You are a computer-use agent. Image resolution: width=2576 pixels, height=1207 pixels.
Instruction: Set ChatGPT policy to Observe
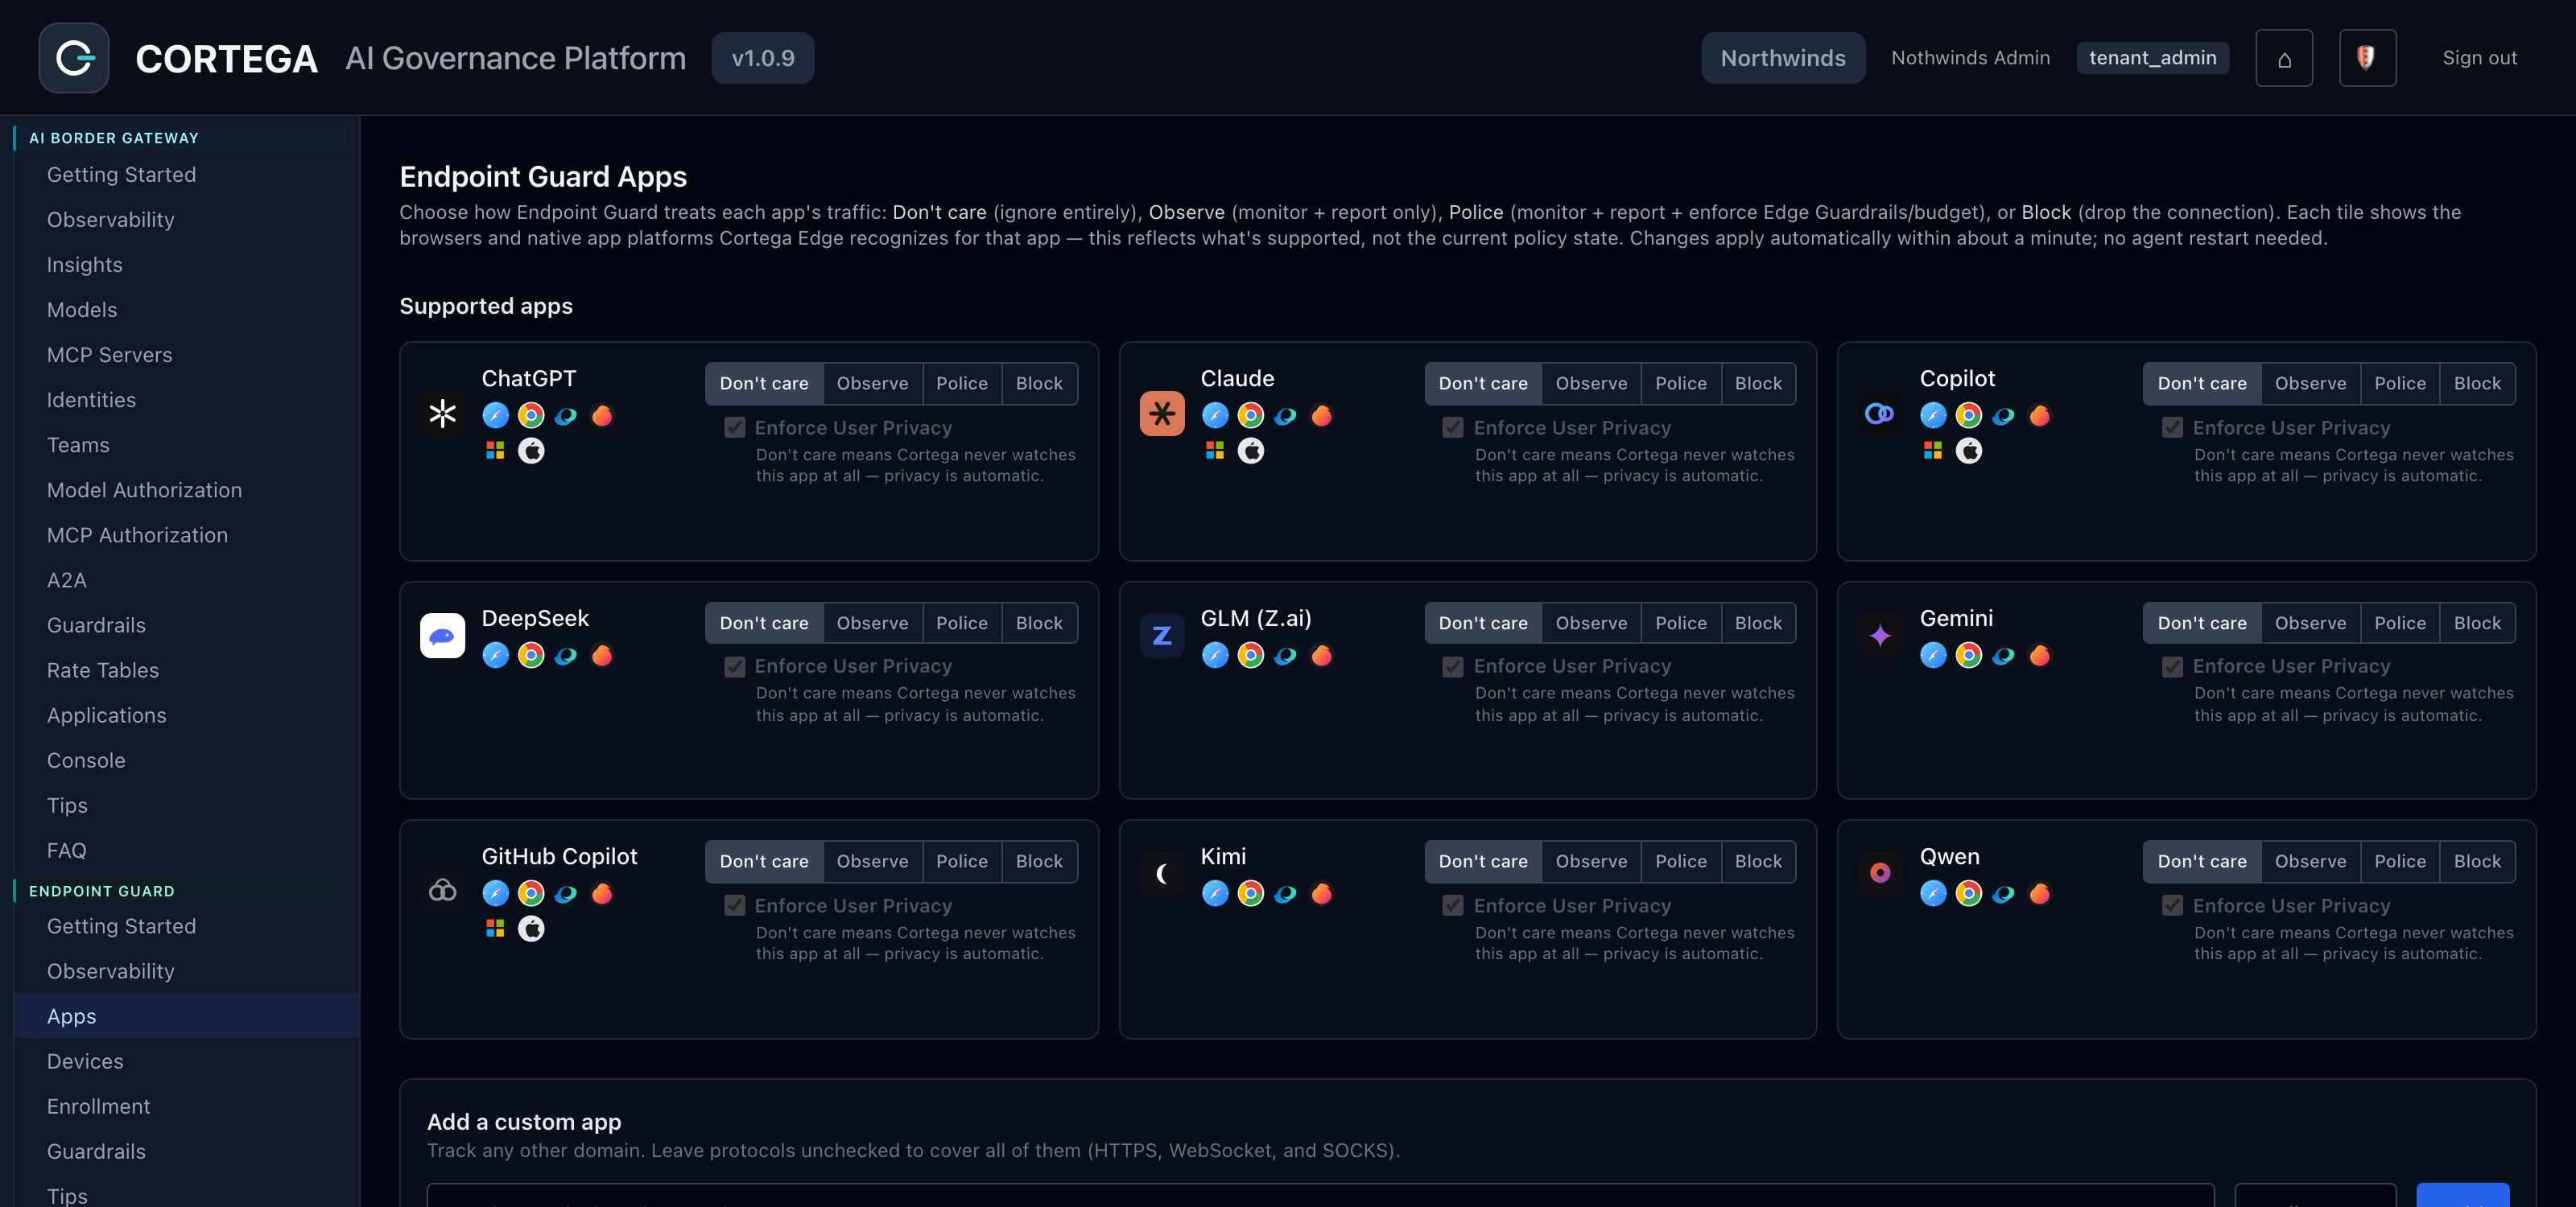point(872,384)
